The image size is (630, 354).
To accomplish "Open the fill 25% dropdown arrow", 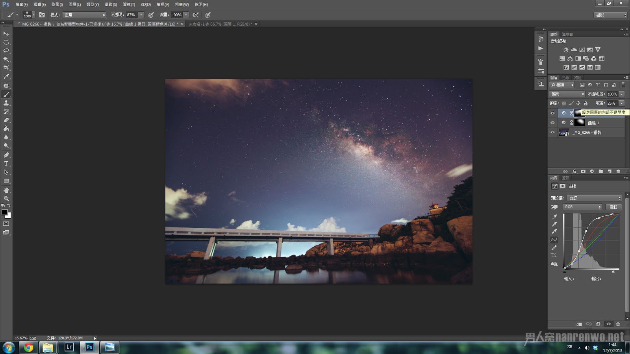I will tap(622, 103).
